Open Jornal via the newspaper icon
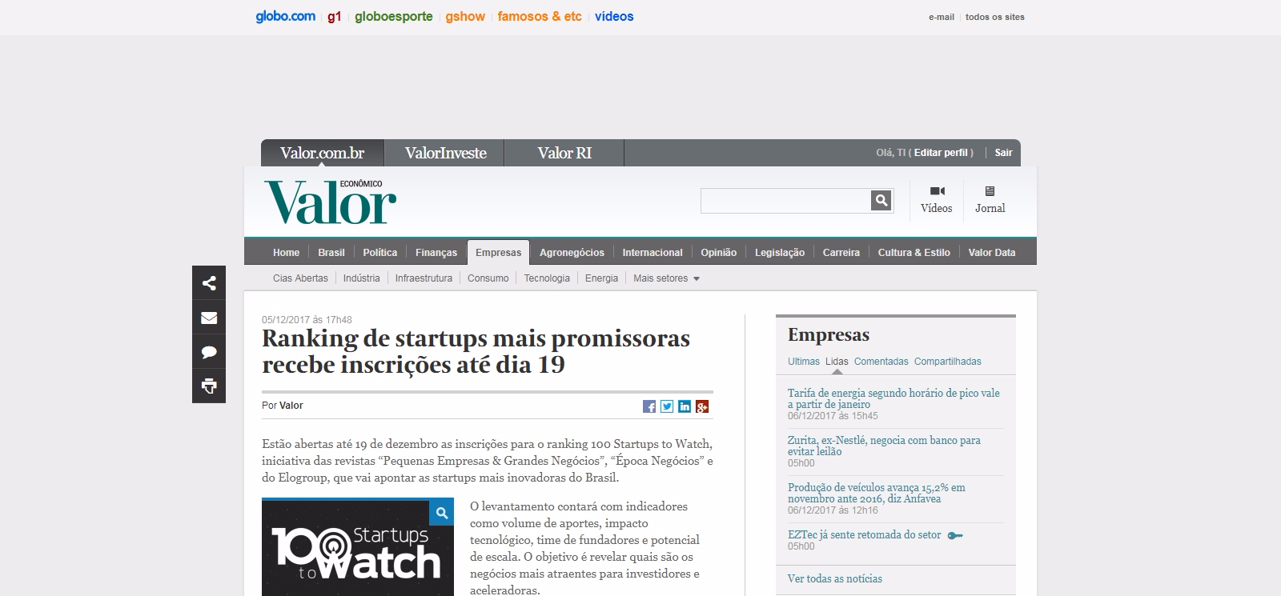This screenshot has width=1281, height=596. point(990,191)
